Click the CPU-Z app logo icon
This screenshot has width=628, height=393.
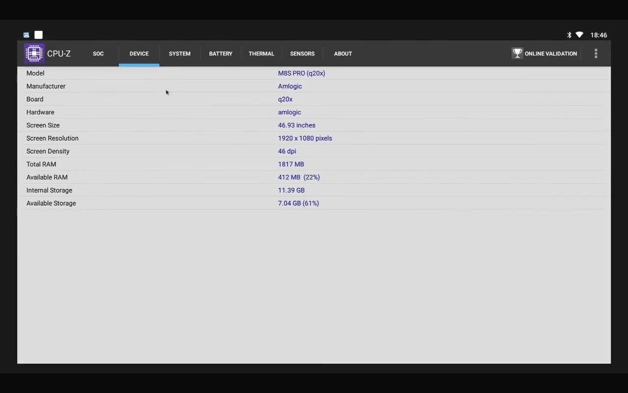[x=34, y=54]
